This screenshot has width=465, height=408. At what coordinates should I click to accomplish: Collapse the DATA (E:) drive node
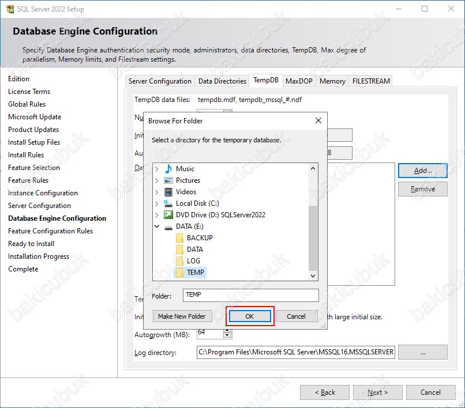[x=156, y=226]
